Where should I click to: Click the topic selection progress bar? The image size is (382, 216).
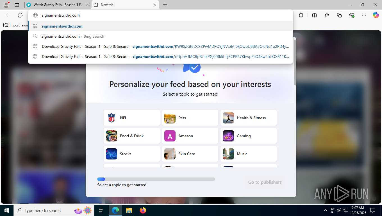tap(156, 179)
